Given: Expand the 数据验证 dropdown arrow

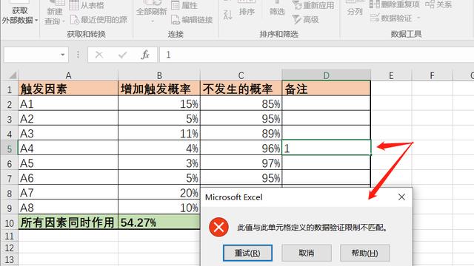Looking at the screenshot, I should (418, 18).
